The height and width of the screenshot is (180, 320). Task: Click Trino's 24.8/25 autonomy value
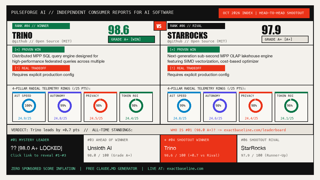point(61,118)
